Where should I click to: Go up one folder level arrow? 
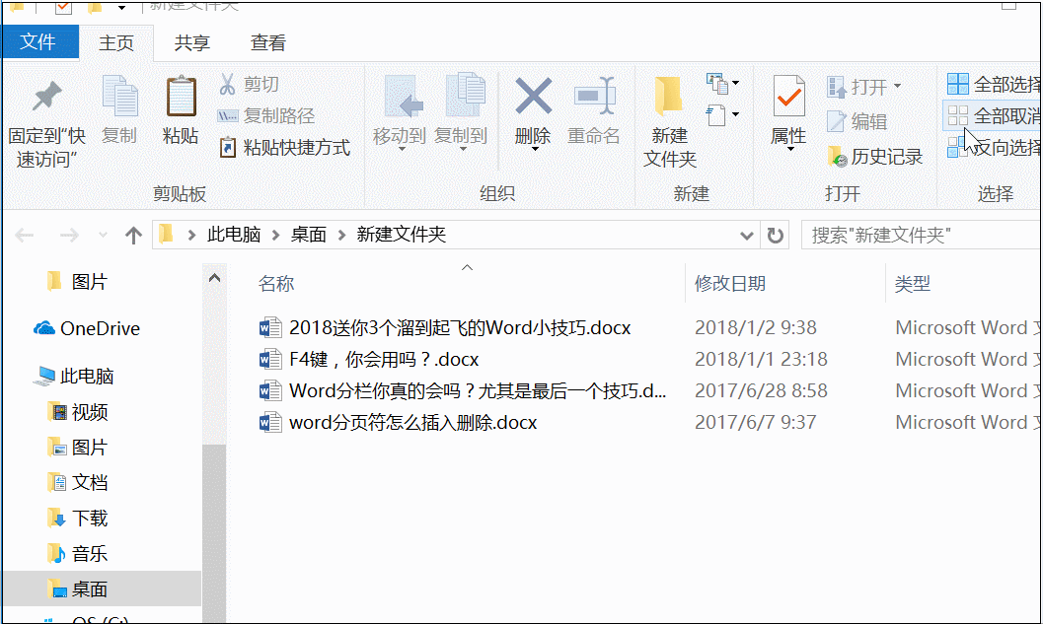click(x=133, y=236)
